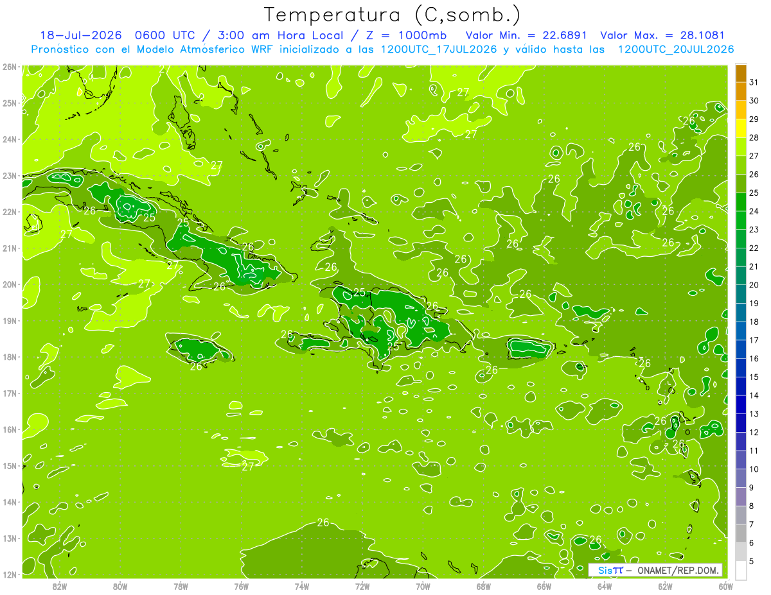
Task: Click the green swatch between 25 and 26
Action: (x=741, y=184)
